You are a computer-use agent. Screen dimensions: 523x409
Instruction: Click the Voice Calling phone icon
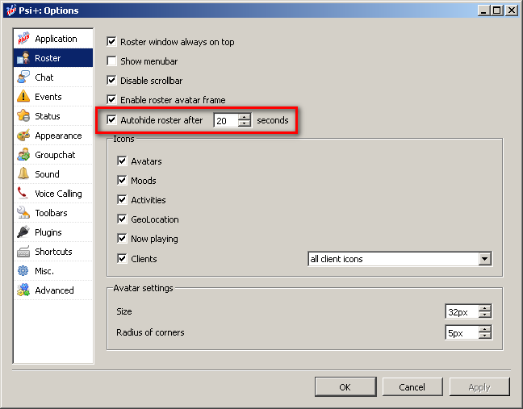coord(23,194)
